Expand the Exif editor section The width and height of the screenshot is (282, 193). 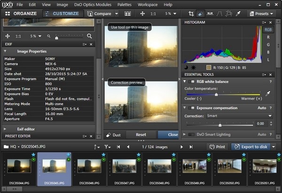[x=5, y=129]
